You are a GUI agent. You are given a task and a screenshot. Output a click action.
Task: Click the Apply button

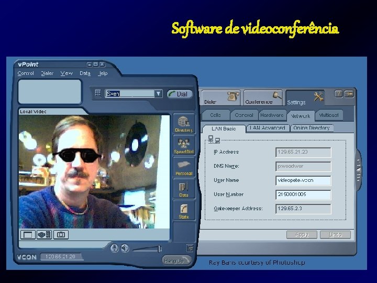click(x=302, y=235)
